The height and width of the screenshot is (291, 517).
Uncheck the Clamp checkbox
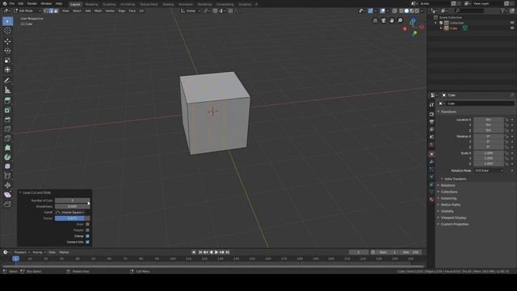[x=87, y=236]
